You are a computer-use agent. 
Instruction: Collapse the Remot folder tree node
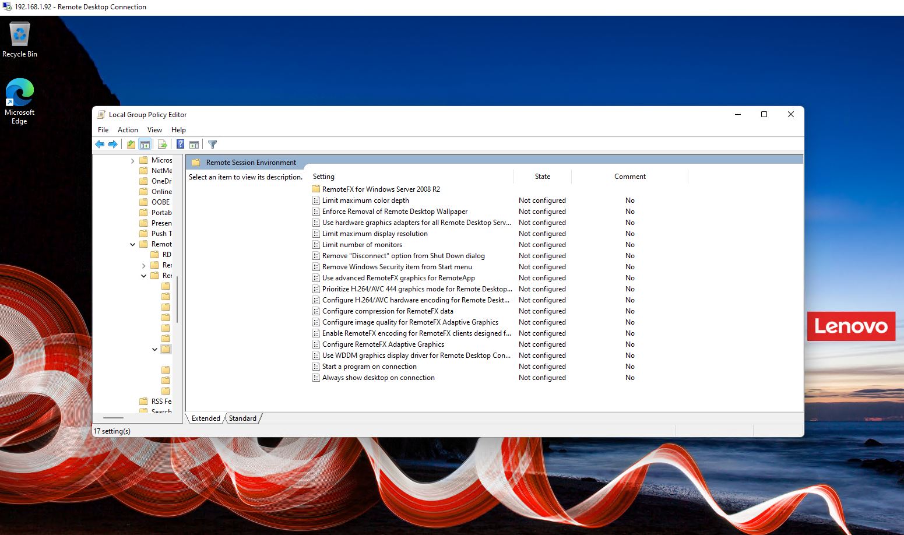point(132,245)
